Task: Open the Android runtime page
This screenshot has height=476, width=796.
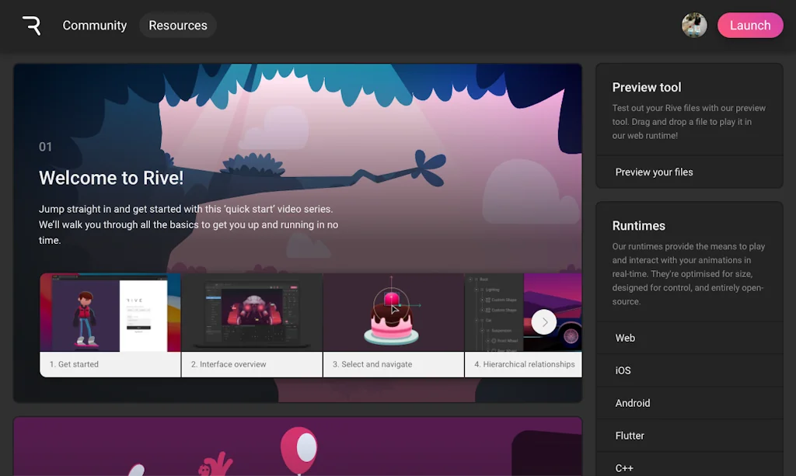Action: (x=632, y=403)
